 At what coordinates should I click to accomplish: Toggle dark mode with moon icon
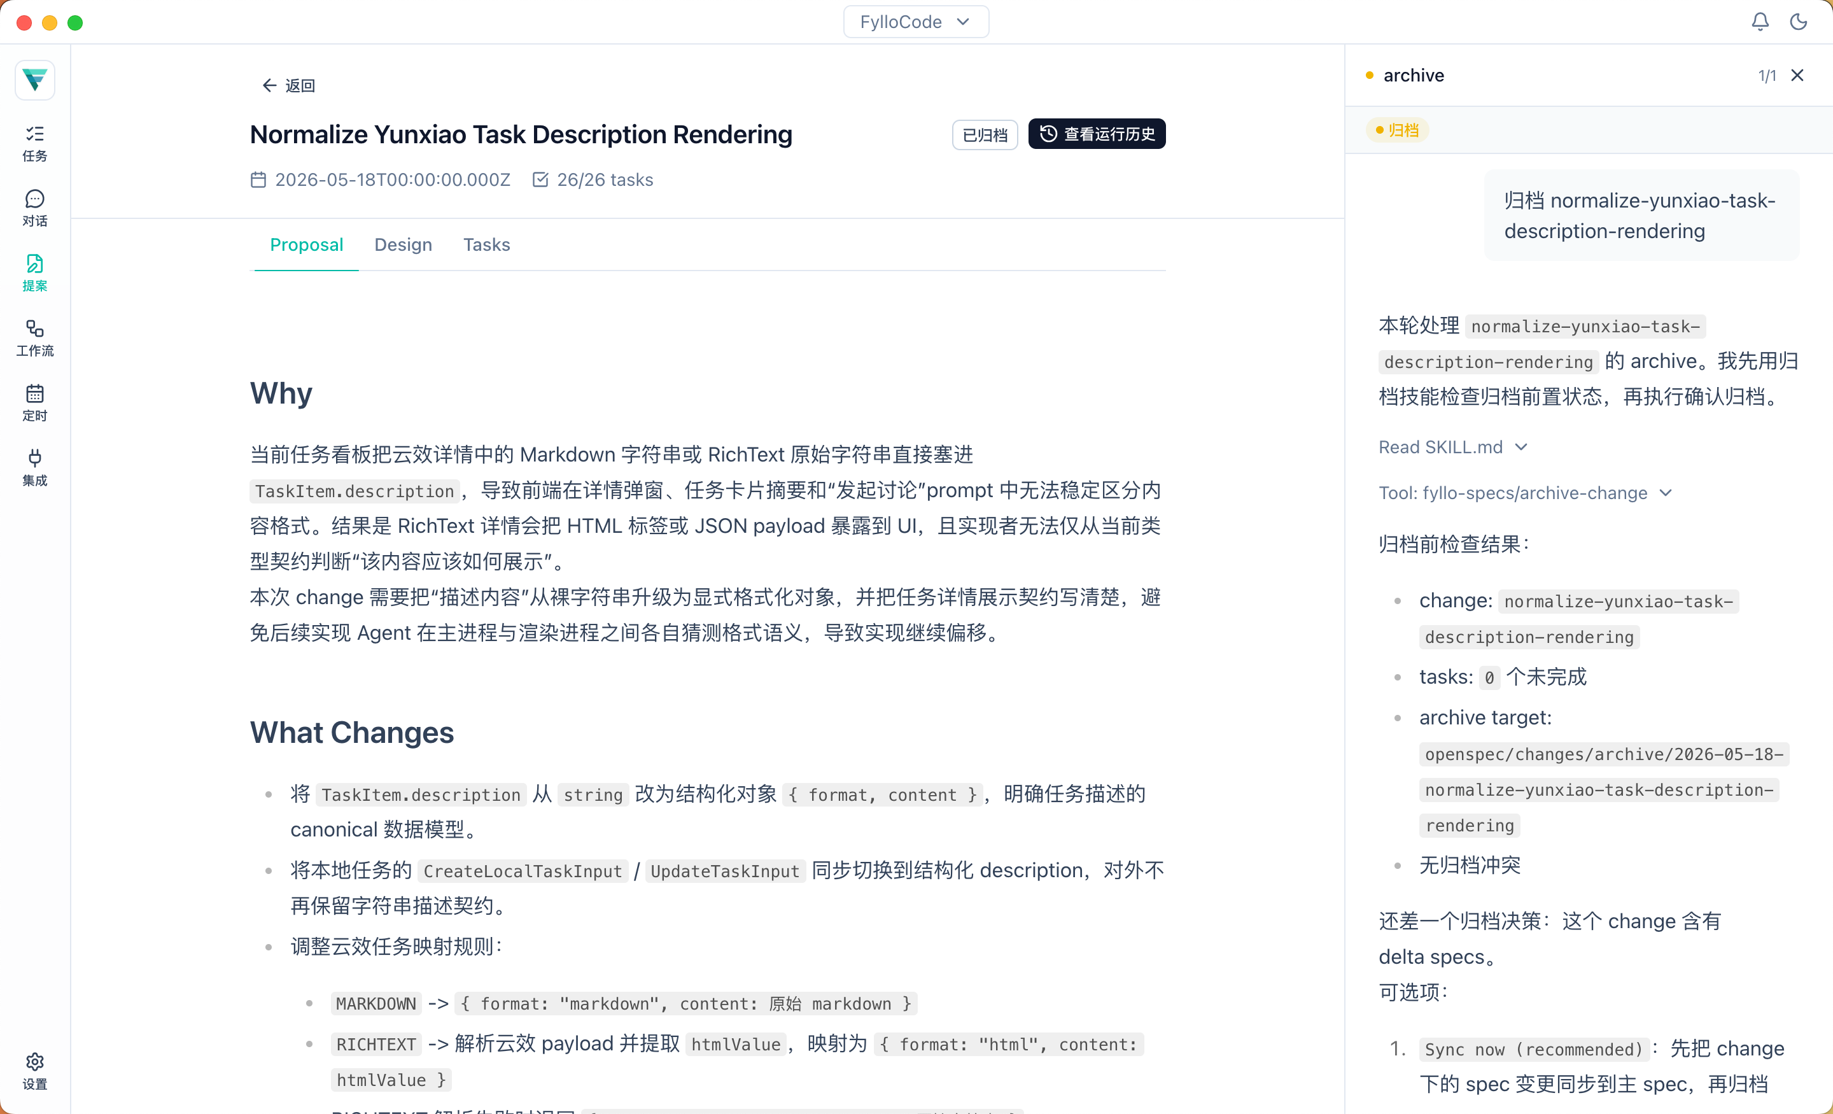point(1799,22)
